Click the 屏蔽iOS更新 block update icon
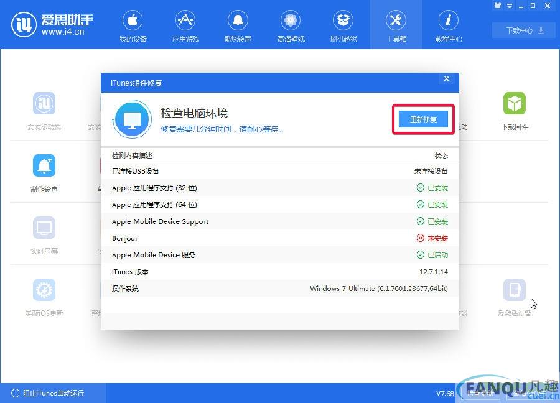 click(44, 290)
